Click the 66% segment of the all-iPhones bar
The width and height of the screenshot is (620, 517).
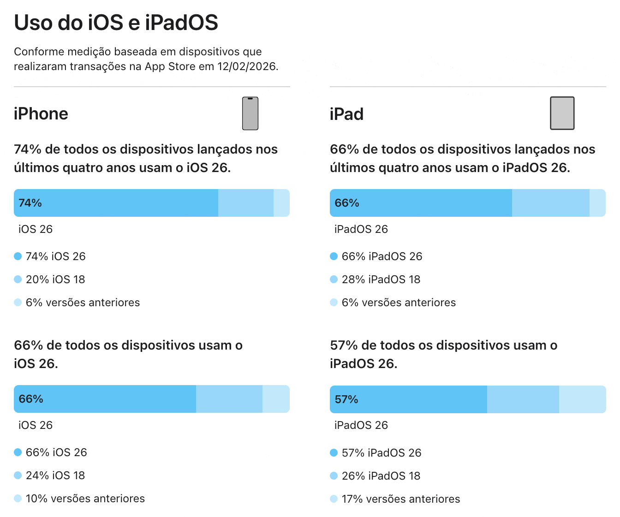click(x=105, y=399)
